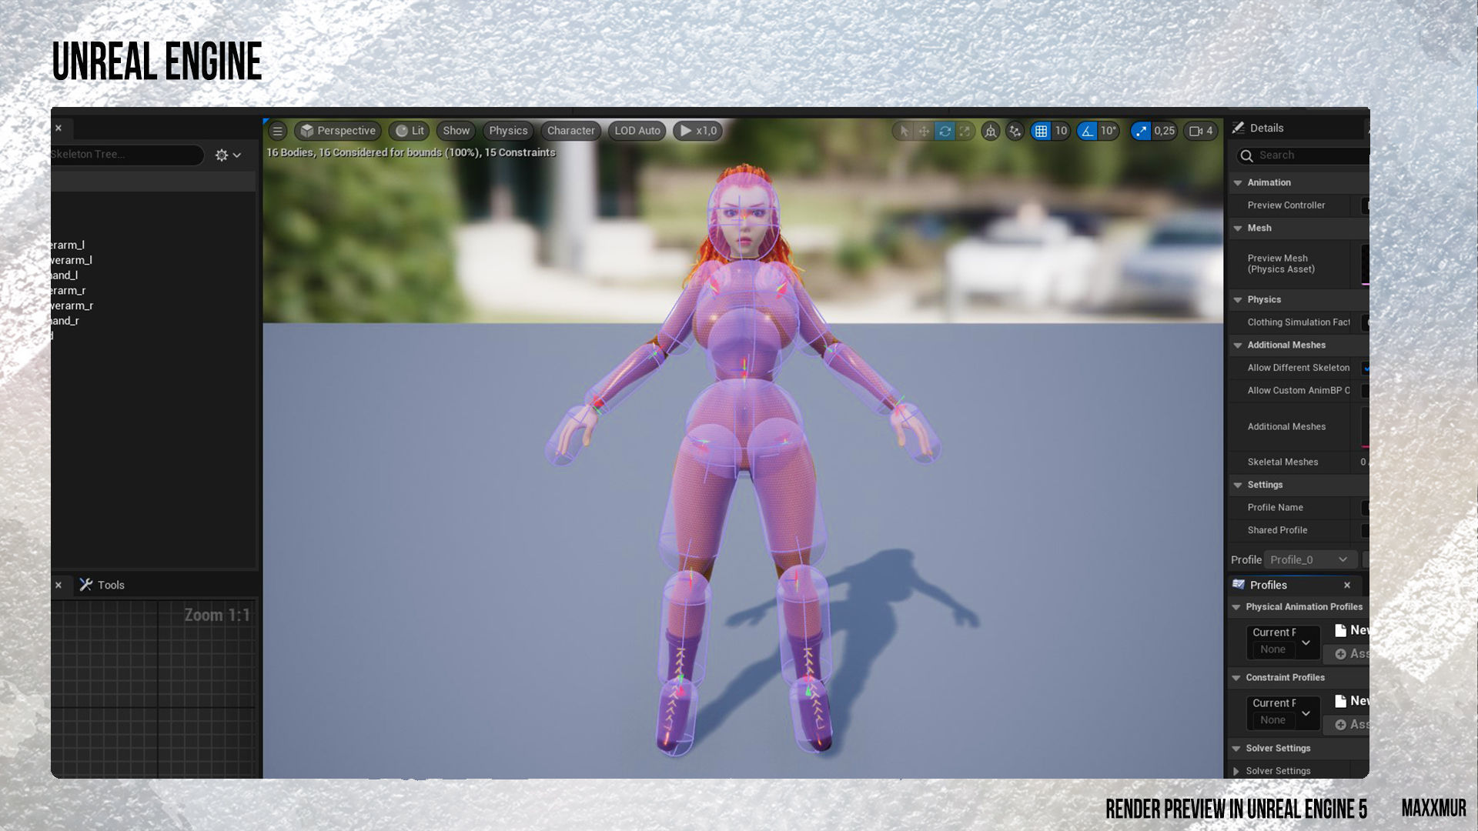Click the Preview Controller property label
This screenshot has height=831, width=1478.
[1286, 205]
